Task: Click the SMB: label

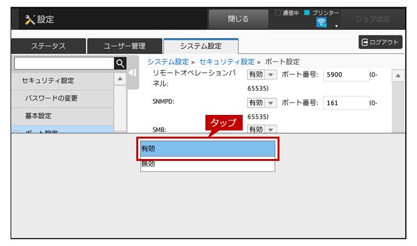Action: click(159, 130)
